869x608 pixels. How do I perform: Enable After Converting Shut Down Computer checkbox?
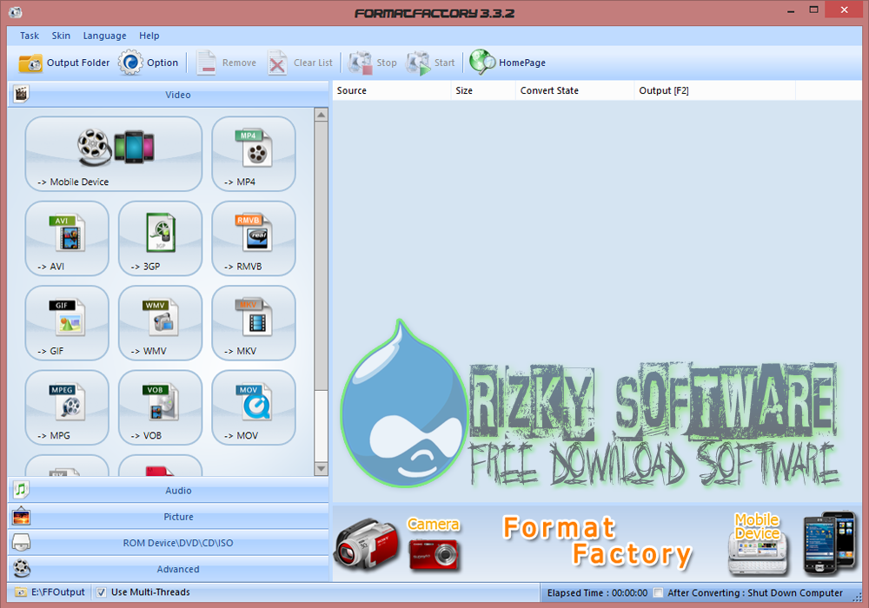pyautogui.click(x=658, y=593)
